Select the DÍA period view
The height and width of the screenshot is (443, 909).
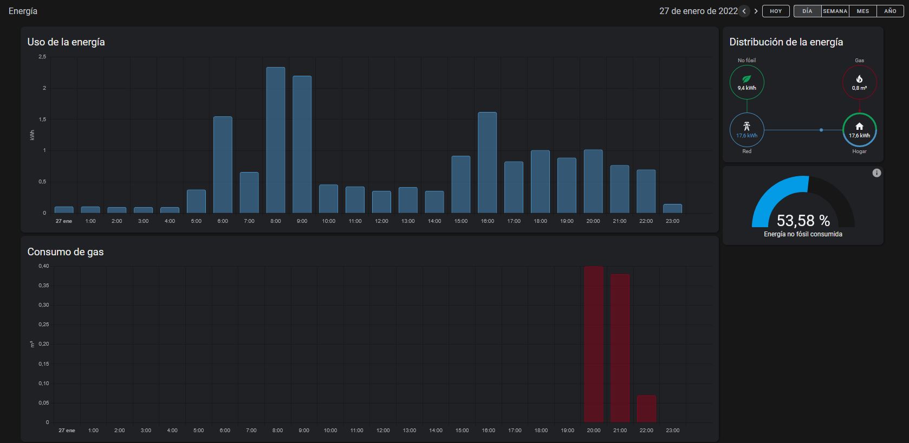click(807, 11)
